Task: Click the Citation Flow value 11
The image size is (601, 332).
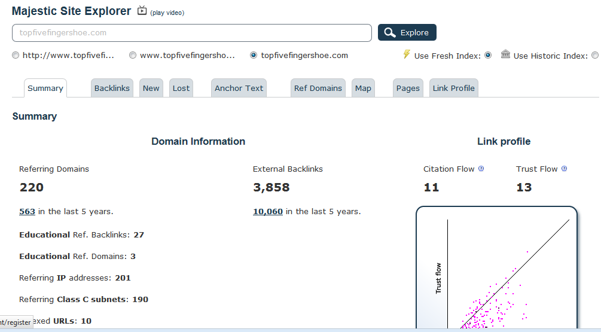Action: coord(431,187)
